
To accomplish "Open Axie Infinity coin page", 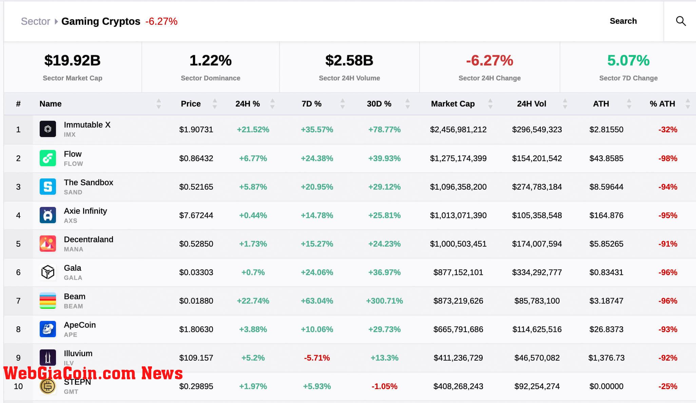I will (x=85, y=211).
